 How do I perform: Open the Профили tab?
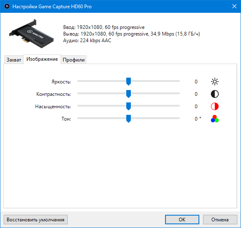pyautogui.click(x=73, y=60)
